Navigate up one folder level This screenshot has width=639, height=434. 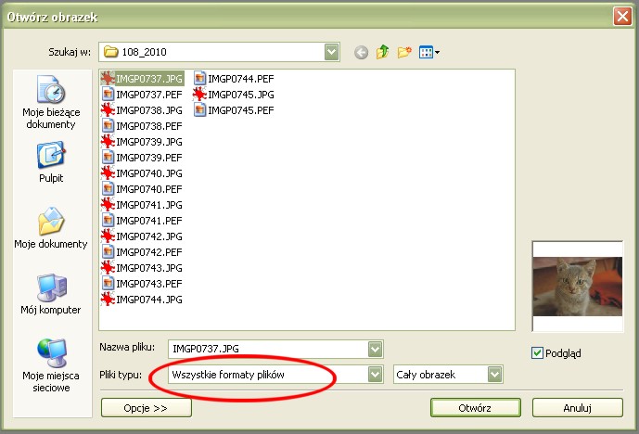coord(382,53)
